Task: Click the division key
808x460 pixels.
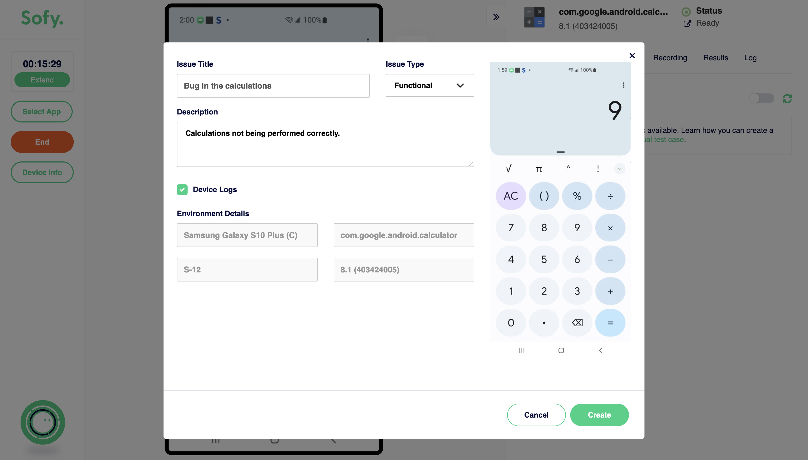Action: click(x=610, y=196)
